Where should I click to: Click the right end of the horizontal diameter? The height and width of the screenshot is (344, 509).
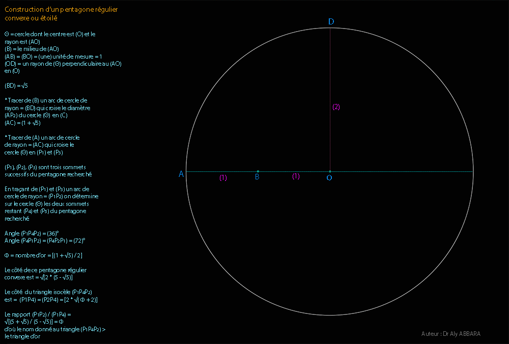click(x=472, y=171)
